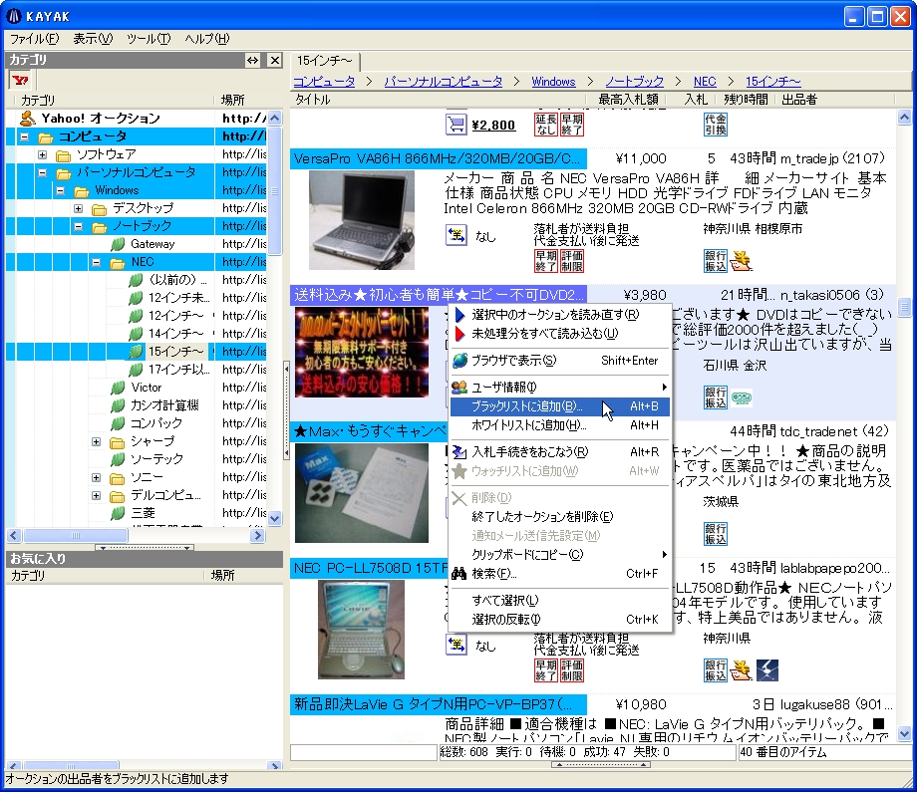The height and width of the screenshot is (792, 917).
Task: Collapse the コンピュータ tree node
Action: [x=25, y=136]
